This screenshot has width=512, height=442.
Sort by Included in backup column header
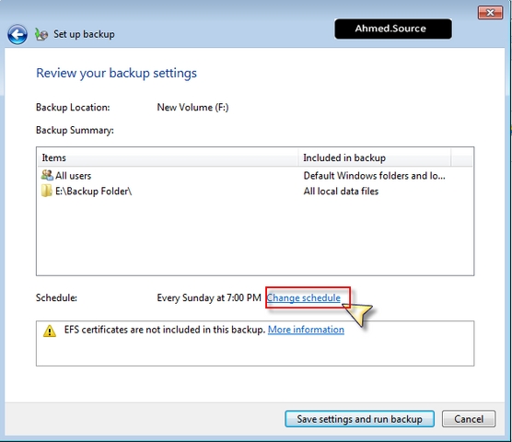[x=375, y=157]
